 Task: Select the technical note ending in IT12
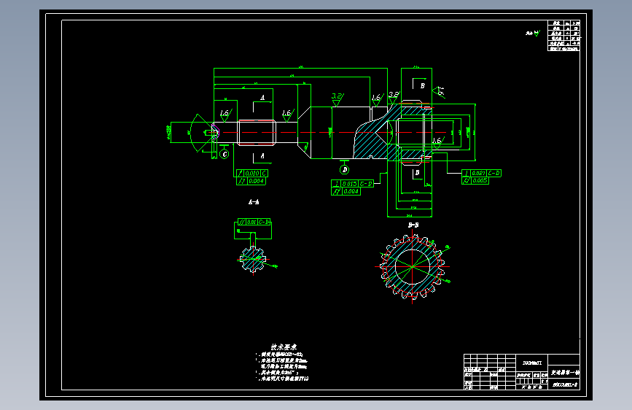(283, 379)
